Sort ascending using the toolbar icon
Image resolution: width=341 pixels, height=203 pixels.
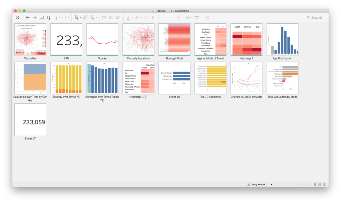pos(111,18)
